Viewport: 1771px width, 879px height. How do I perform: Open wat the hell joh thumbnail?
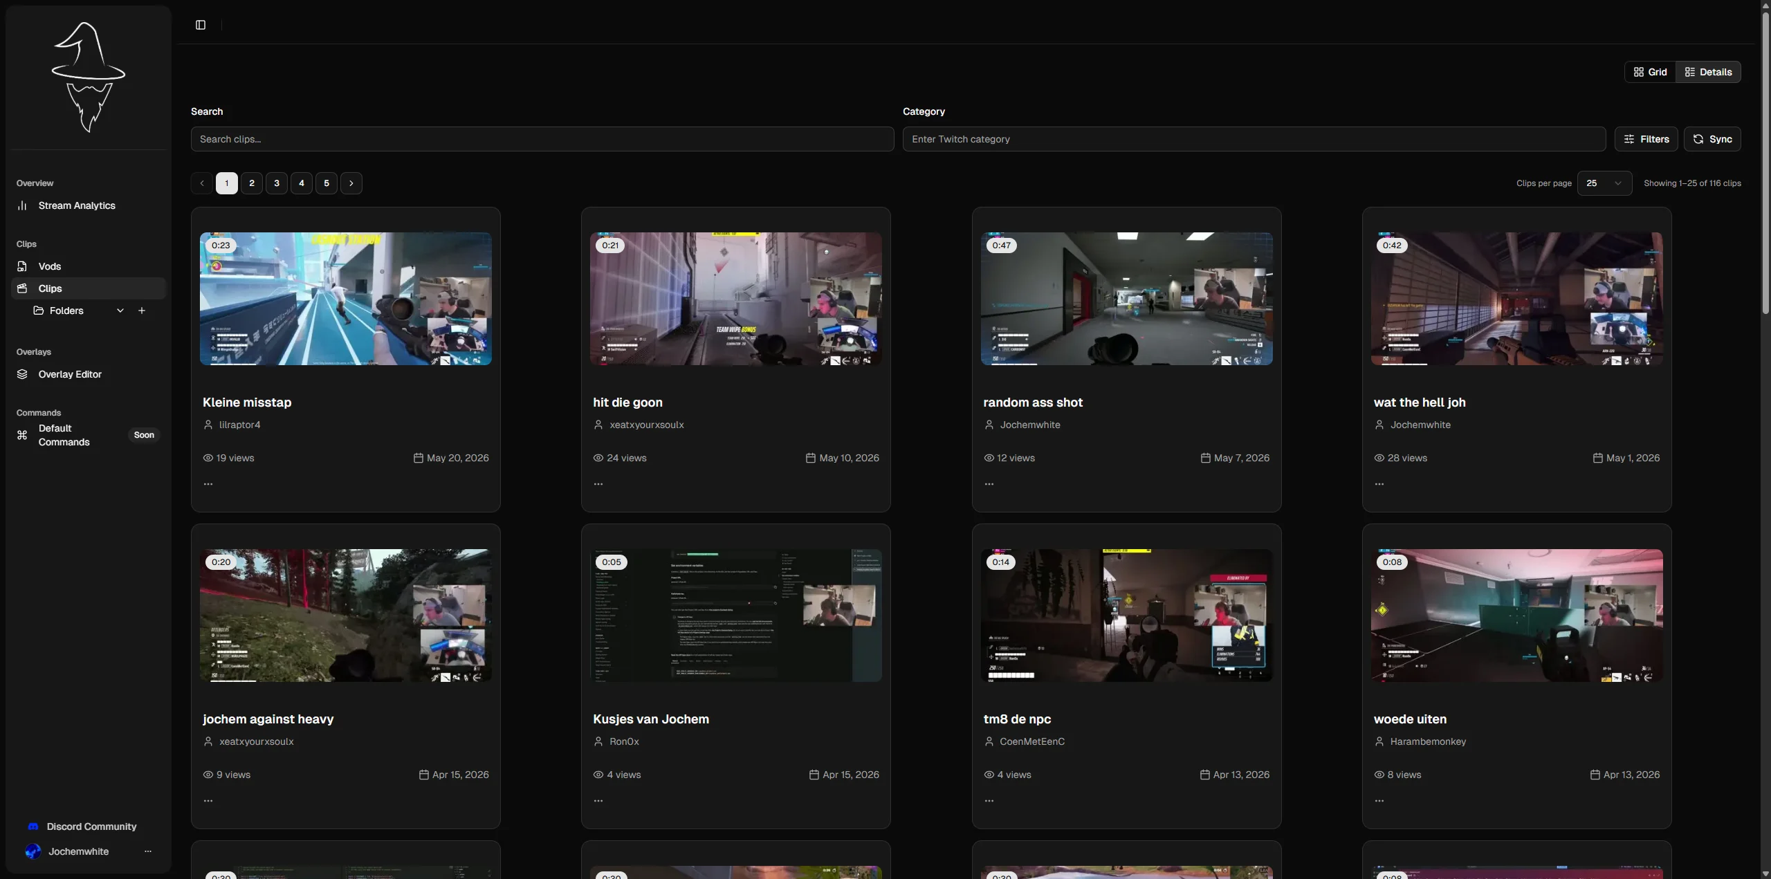1517,299
